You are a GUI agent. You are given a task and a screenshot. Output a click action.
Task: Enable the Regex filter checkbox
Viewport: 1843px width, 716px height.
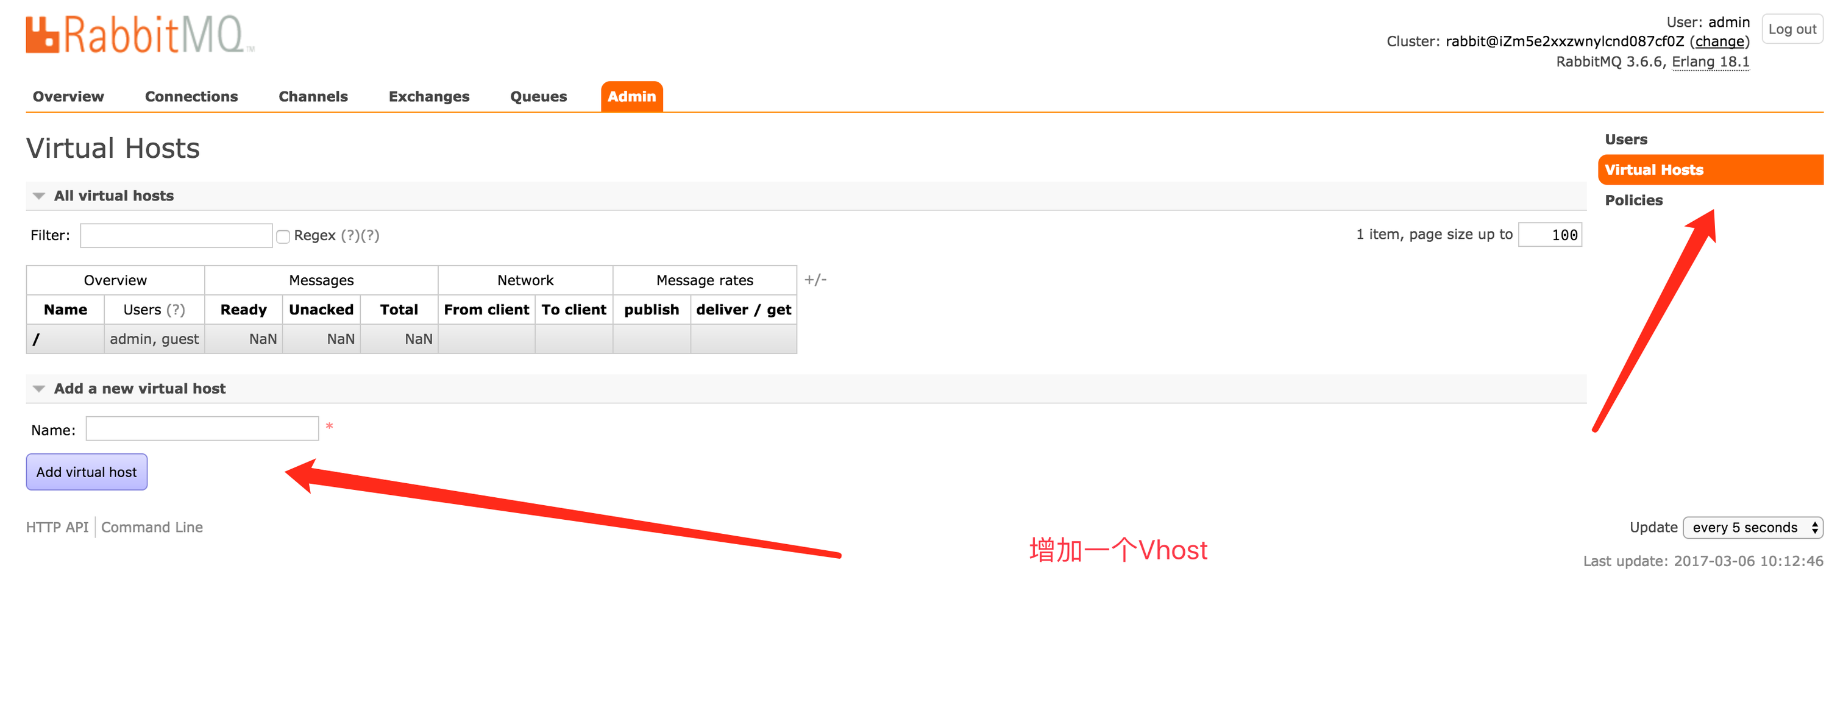point(283,237)
